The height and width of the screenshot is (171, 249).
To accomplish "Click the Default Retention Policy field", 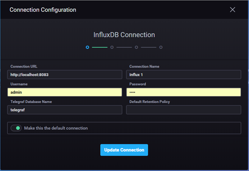I will tap(183, 110).
